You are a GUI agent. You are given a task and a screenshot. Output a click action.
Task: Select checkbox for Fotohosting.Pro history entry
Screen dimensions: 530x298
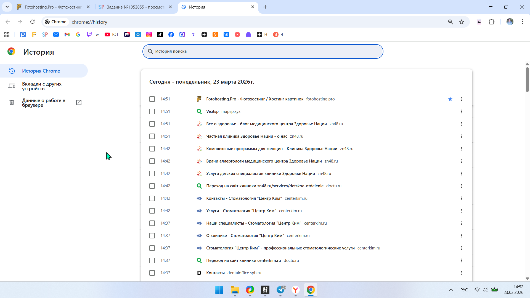pos(152,99)
